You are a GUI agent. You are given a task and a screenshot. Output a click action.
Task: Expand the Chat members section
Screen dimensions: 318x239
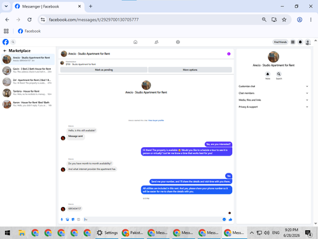pyautogui.click(x=273, y=93)
